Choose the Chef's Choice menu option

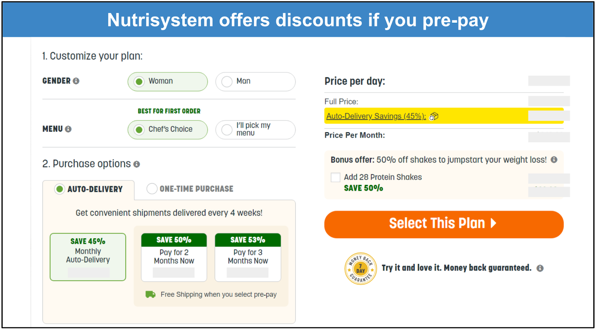pos(168,130)
